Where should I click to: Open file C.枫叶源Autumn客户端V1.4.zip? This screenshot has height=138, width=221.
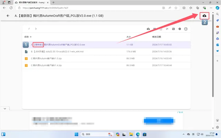click(x=106, y=65)
